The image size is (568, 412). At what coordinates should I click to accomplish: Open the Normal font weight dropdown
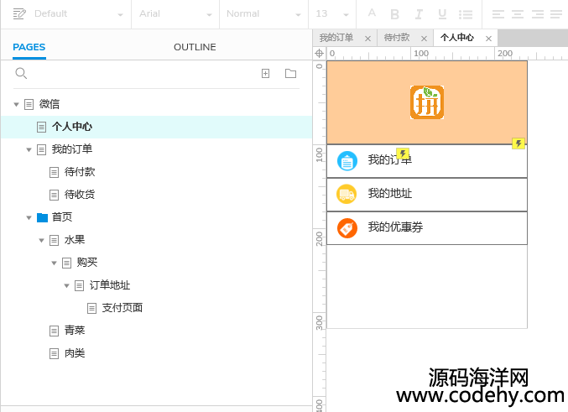point(263,13)
